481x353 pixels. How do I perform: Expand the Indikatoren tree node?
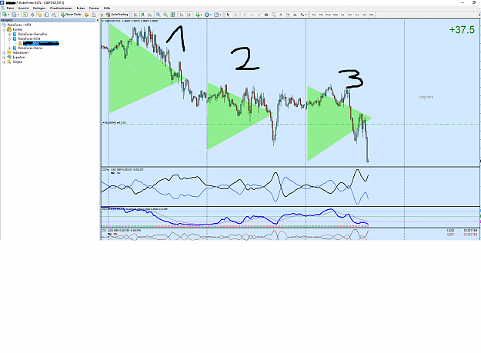4,53
